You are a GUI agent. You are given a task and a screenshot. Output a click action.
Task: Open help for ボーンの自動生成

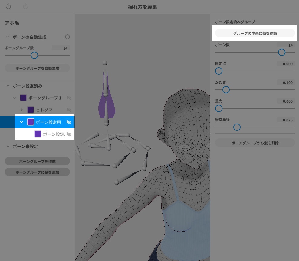point(67,37)
